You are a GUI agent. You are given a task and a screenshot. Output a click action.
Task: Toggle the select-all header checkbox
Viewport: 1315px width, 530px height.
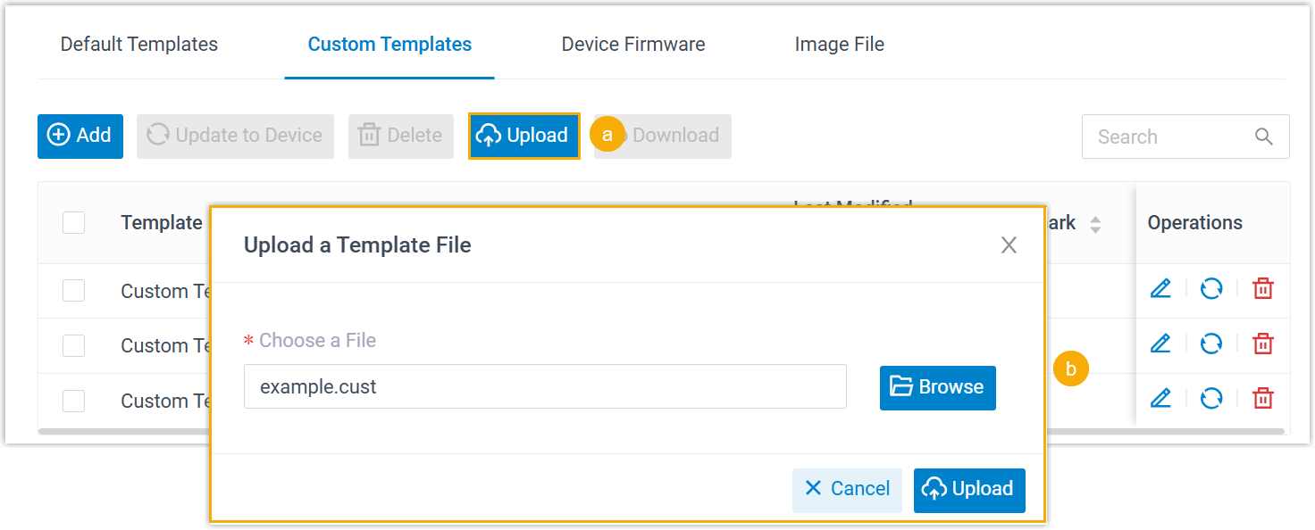pos(73,222)
